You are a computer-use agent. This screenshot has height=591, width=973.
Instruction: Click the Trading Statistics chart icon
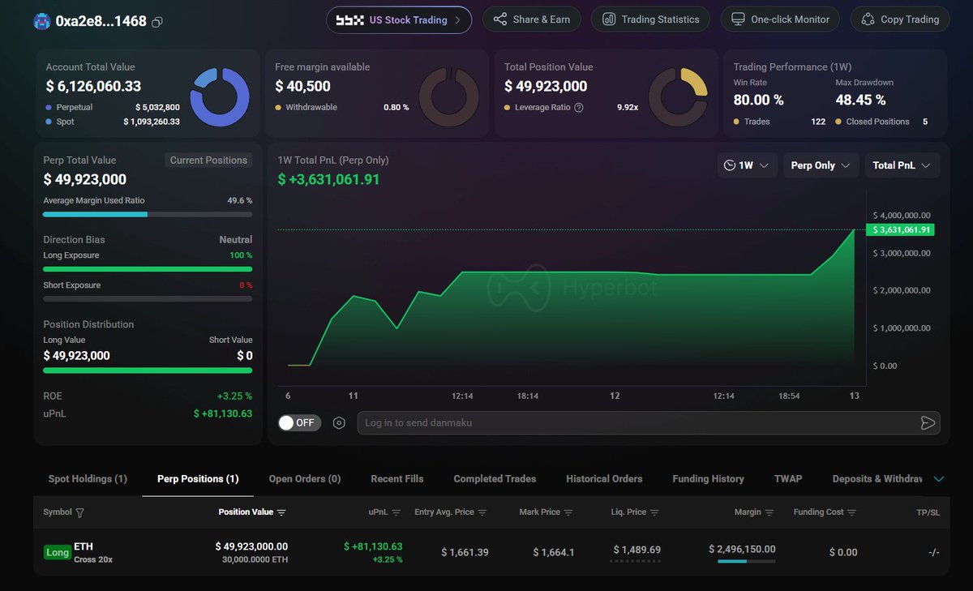608,19
